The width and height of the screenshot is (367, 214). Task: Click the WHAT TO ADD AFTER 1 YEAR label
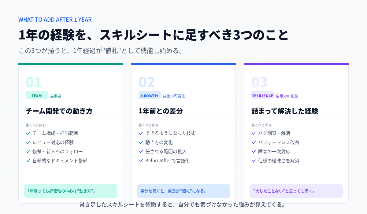[55, 20]
